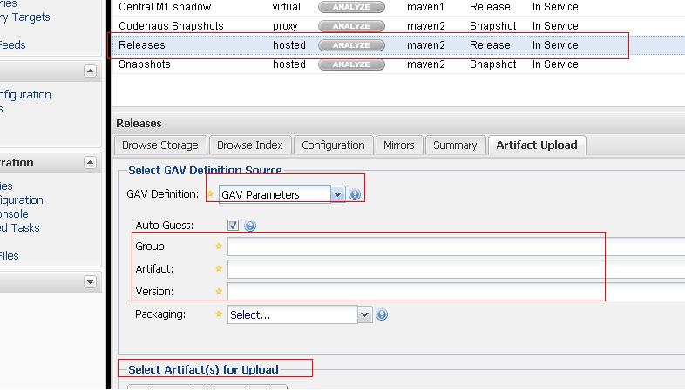685x392 pixels.
Task: Open the Browse Index tab
Action: [249, 145]
